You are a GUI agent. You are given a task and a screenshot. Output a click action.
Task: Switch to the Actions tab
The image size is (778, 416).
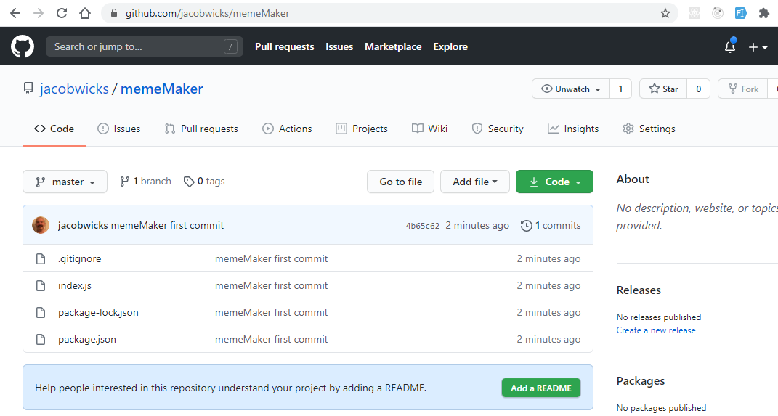[x=287, y=129]
